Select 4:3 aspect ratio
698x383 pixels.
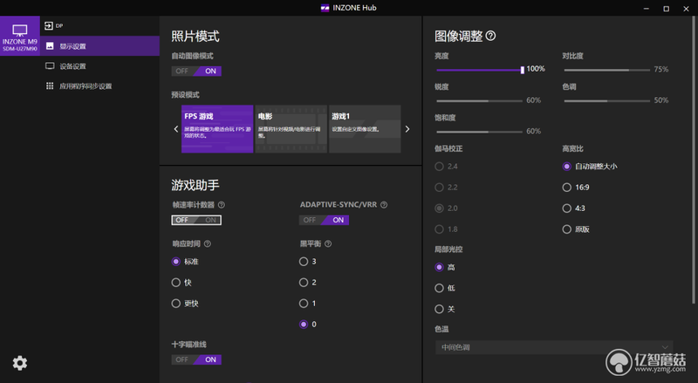coord(566,208)
